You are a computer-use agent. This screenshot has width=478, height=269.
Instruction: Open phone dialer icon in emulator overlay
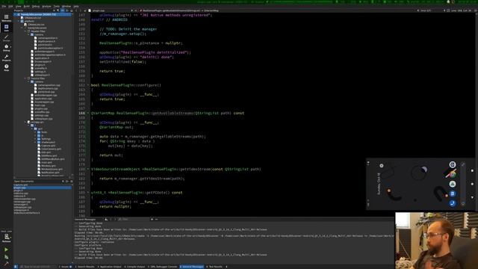[453, 203]
